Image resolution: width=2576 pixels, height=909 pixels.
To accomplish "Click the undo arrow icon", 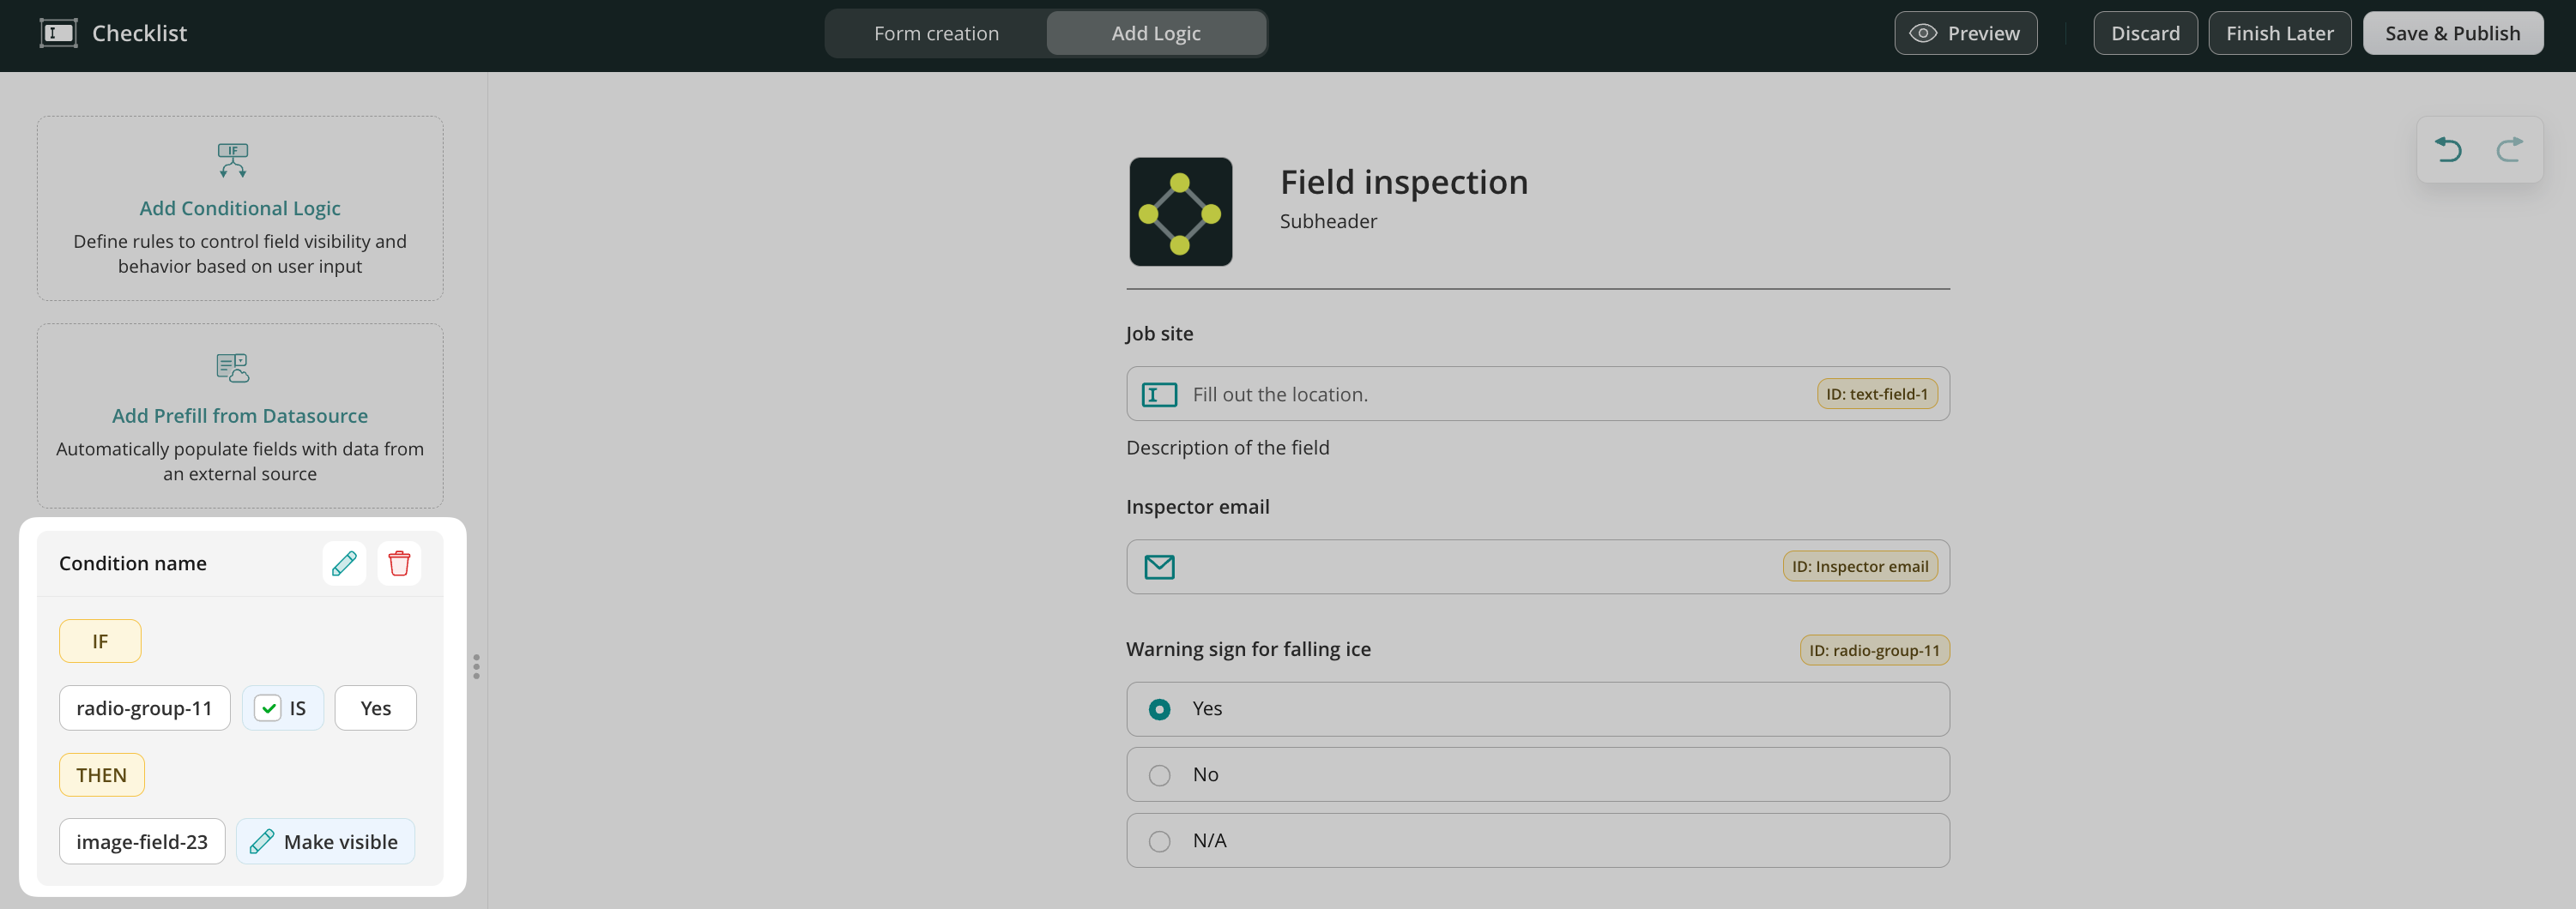I will (2448, 150).
